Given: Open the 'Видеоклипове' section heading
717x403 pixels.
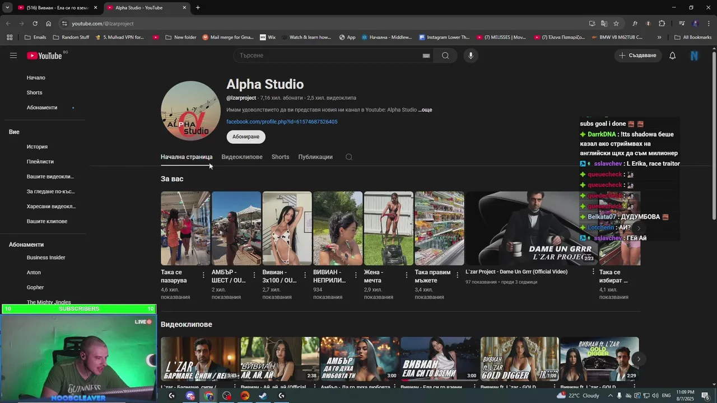Looking at the screenshot, I should [187, 325].
